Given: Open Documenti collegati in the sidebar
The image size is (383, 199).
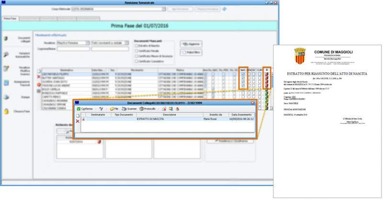Looking at the screenshot, I should (x=6, y=38).
